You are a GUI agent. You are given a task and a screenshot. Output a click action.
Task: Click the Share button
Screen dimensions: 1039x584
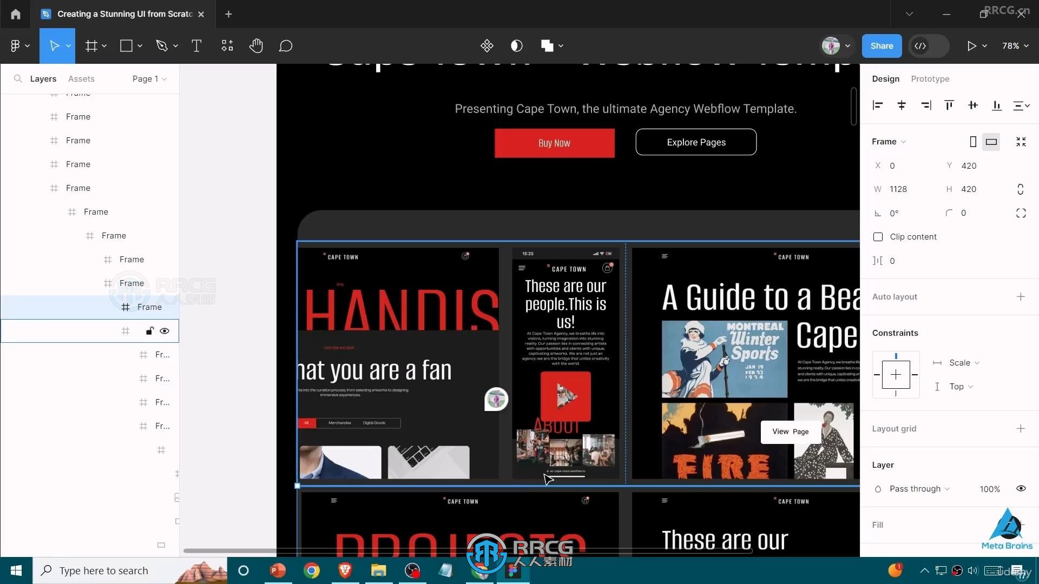[882, 46]
